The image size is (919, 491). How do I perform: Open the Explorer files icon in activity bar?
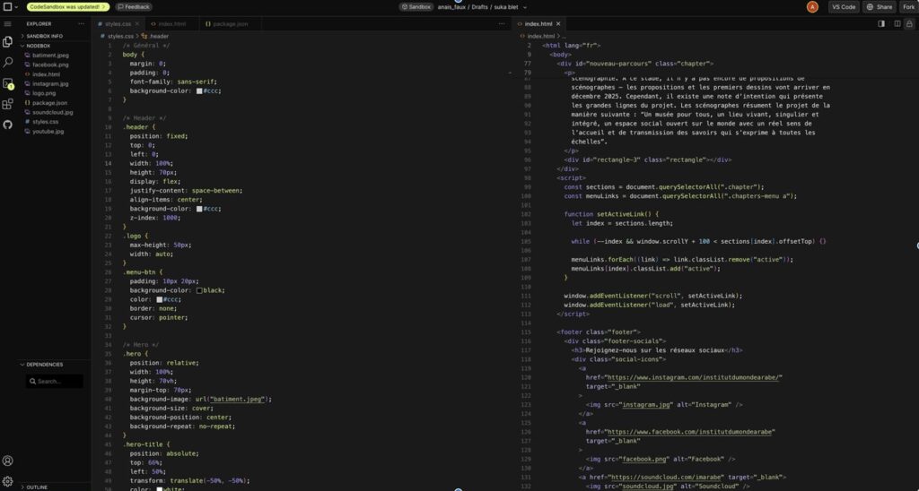point(7,42)
